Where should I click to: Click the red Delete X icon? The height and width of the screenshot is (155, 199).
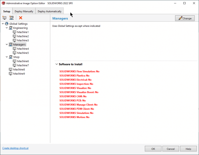coord(20,18)
